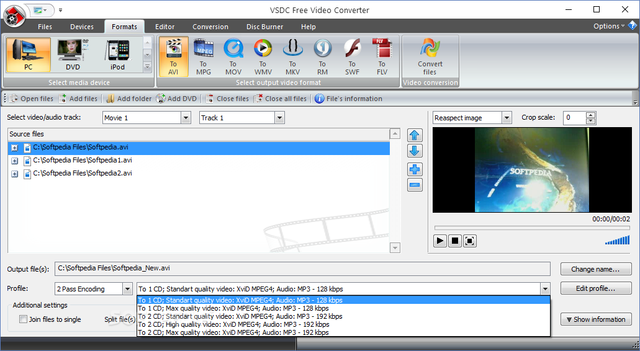Decrease Crop scale with down arrow

[590, 121]
